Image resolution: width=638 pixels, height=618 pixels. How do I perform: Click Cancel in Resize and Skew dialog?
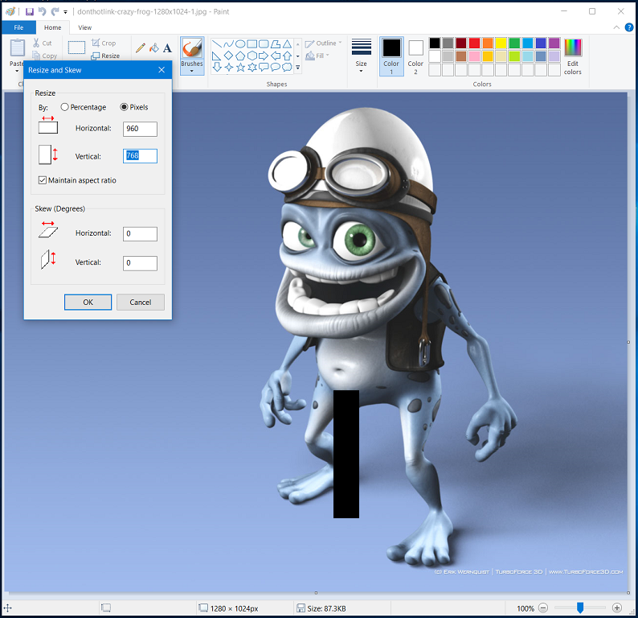point(141,303)
